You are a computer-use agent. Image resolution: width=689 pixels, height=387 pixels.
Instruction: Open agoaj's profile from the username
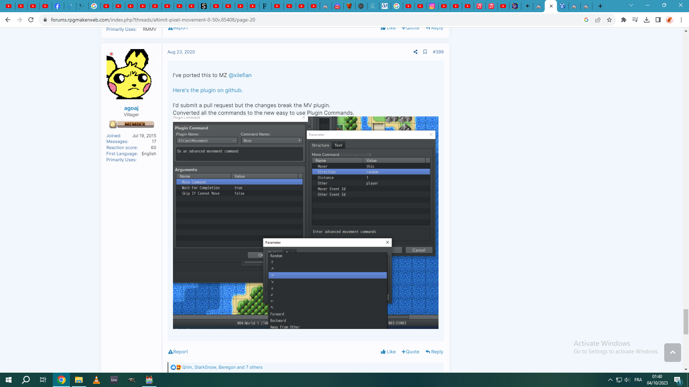[131, 108]
